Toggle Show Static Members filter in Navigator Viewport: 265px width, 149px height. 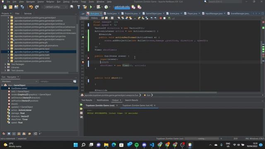pos(14,134)
